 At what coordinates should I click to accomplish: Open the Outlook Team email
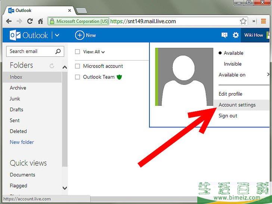(99, 77)
